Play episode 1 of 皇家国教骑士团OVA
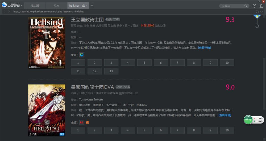This screenshot has width=266, height=141. pyautogui.click(x=78, y=130)
